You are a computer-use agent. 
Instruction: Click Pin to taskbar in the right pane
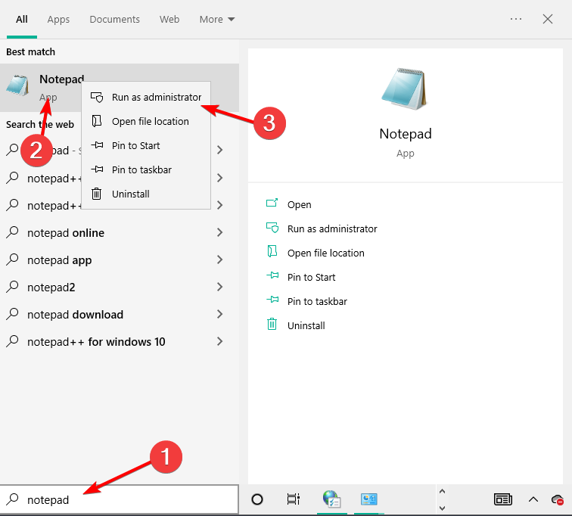[317, 301]
